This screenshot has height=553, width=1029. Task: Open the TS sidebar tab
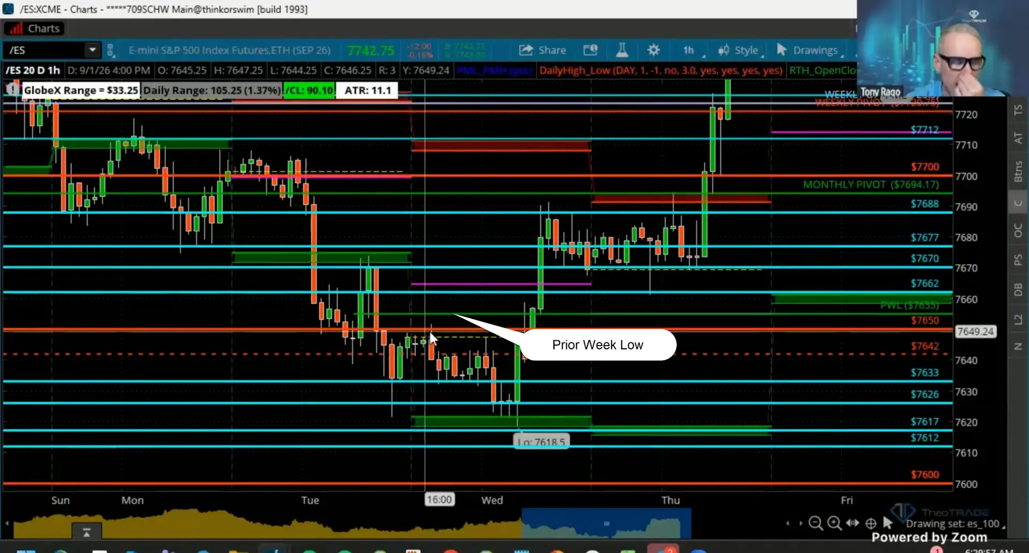(x=1018, y=110)
